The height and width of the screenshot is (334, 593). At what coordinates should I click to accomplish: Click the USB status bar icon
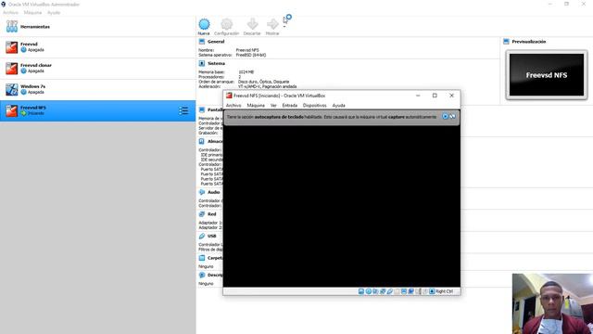click(390, 291)
